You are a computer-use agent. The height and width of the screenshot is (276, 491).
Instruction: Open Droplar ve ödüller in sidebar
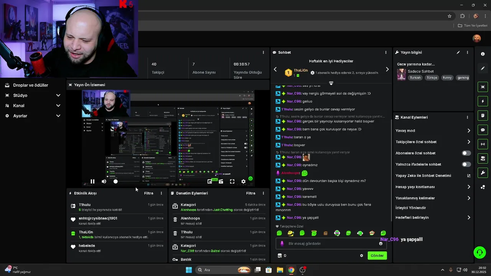pyautogui.click(x=31, y=85)
